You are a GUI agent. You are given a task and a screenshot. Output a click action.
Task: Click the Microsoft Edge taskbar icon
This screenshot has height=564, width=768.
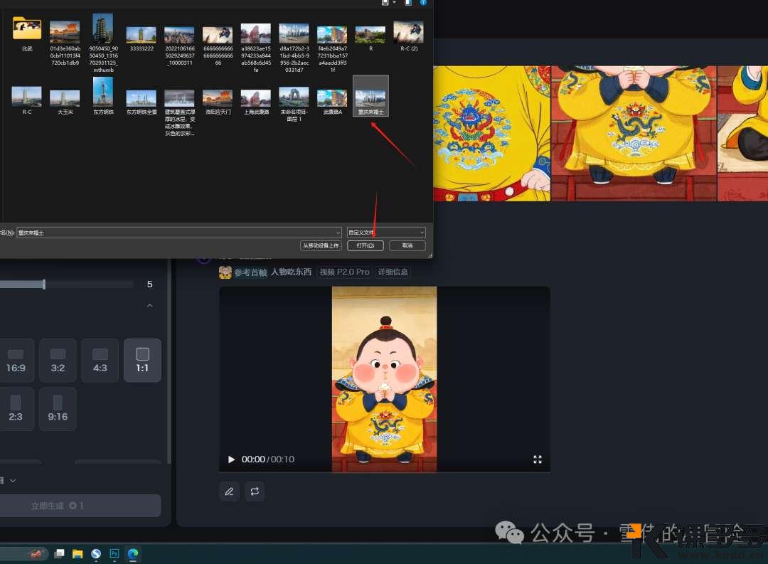tap(132, 553)
